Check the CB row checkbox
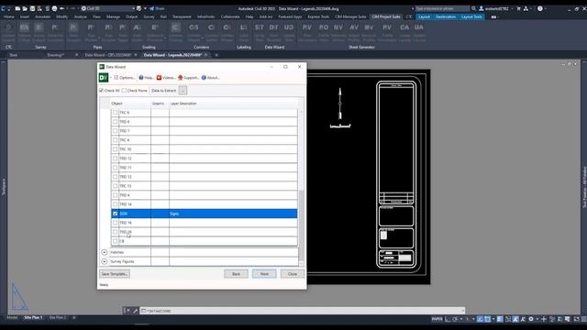 (x=115, y=241)
